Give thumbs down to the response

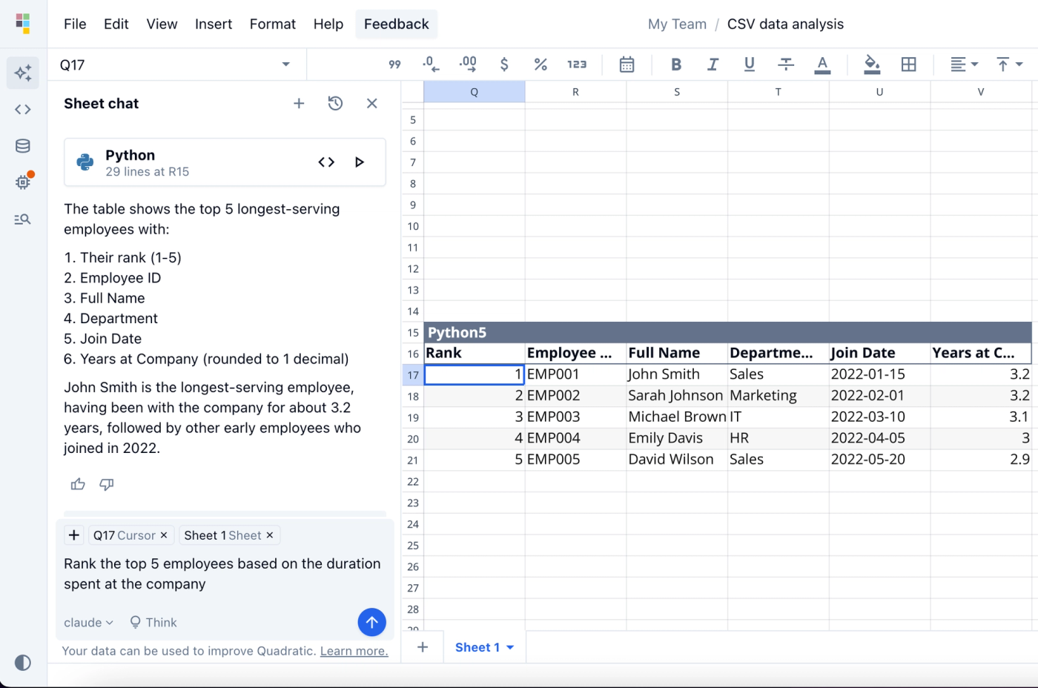[107, 484]
